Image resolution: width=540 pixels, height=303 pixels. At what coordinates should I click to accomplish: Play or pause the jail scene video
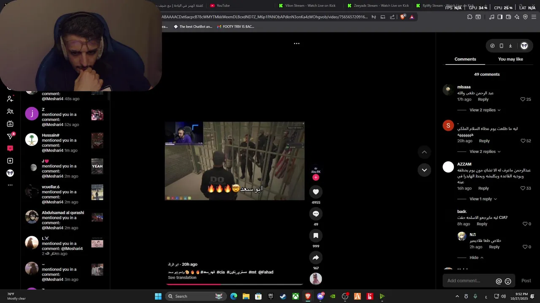click(x=235, y=161)
